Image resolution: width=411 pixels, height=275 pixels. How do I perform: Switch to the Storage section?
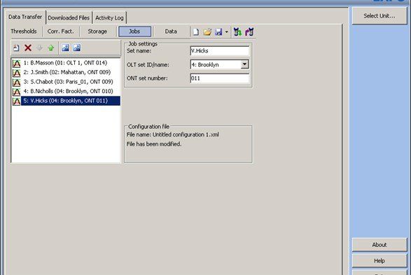(97, 31)
